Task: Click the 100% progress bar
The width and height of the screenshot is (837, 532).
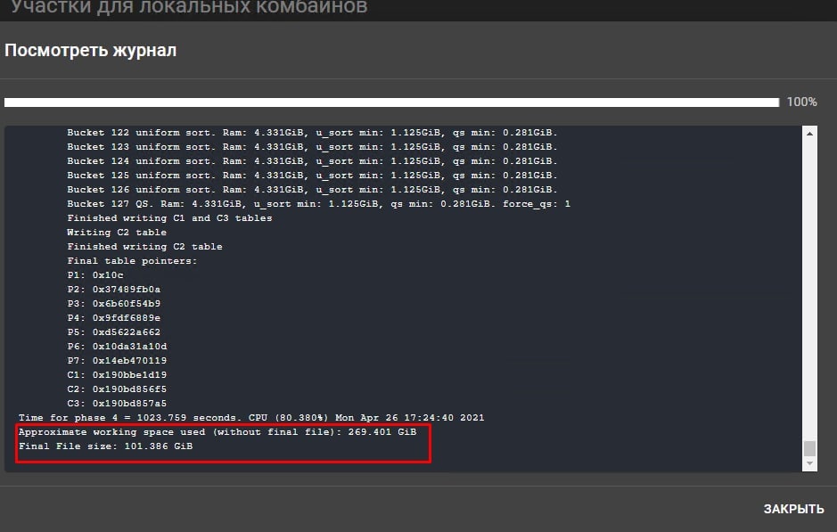Action: coord(392,102)
